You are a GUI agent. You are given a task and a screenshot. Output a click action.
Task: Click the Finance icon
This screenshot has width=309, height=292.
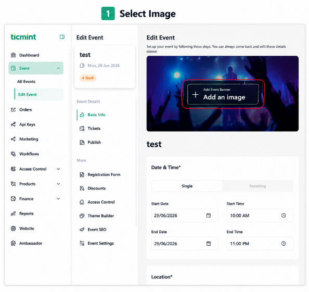tap(13, 199)
